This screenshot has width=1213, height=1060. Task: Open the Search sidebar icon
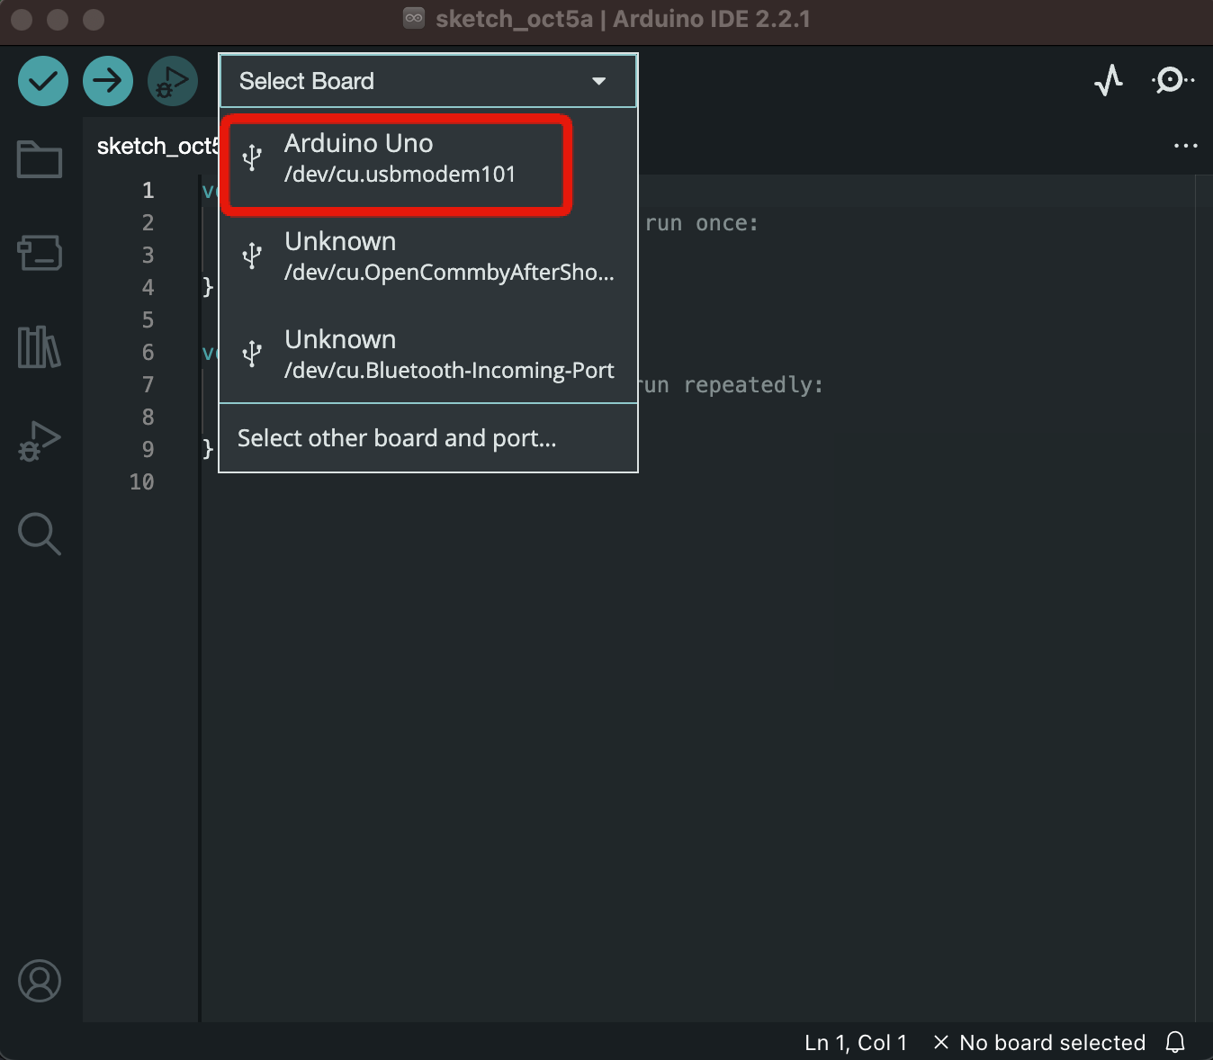tap(40, 534)
